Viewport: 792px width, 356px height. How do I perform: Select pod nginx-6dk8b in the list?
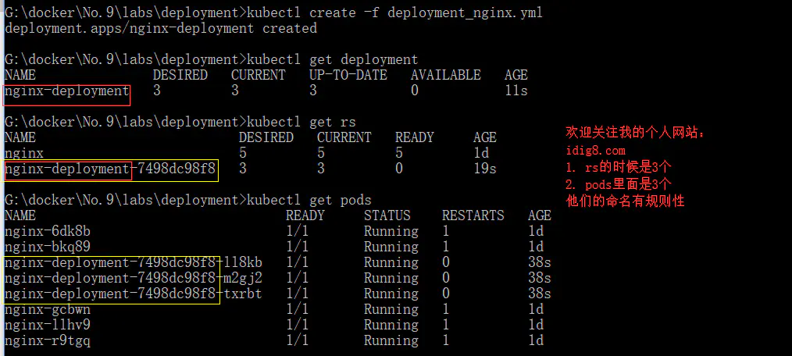click(x=52, y=231)
